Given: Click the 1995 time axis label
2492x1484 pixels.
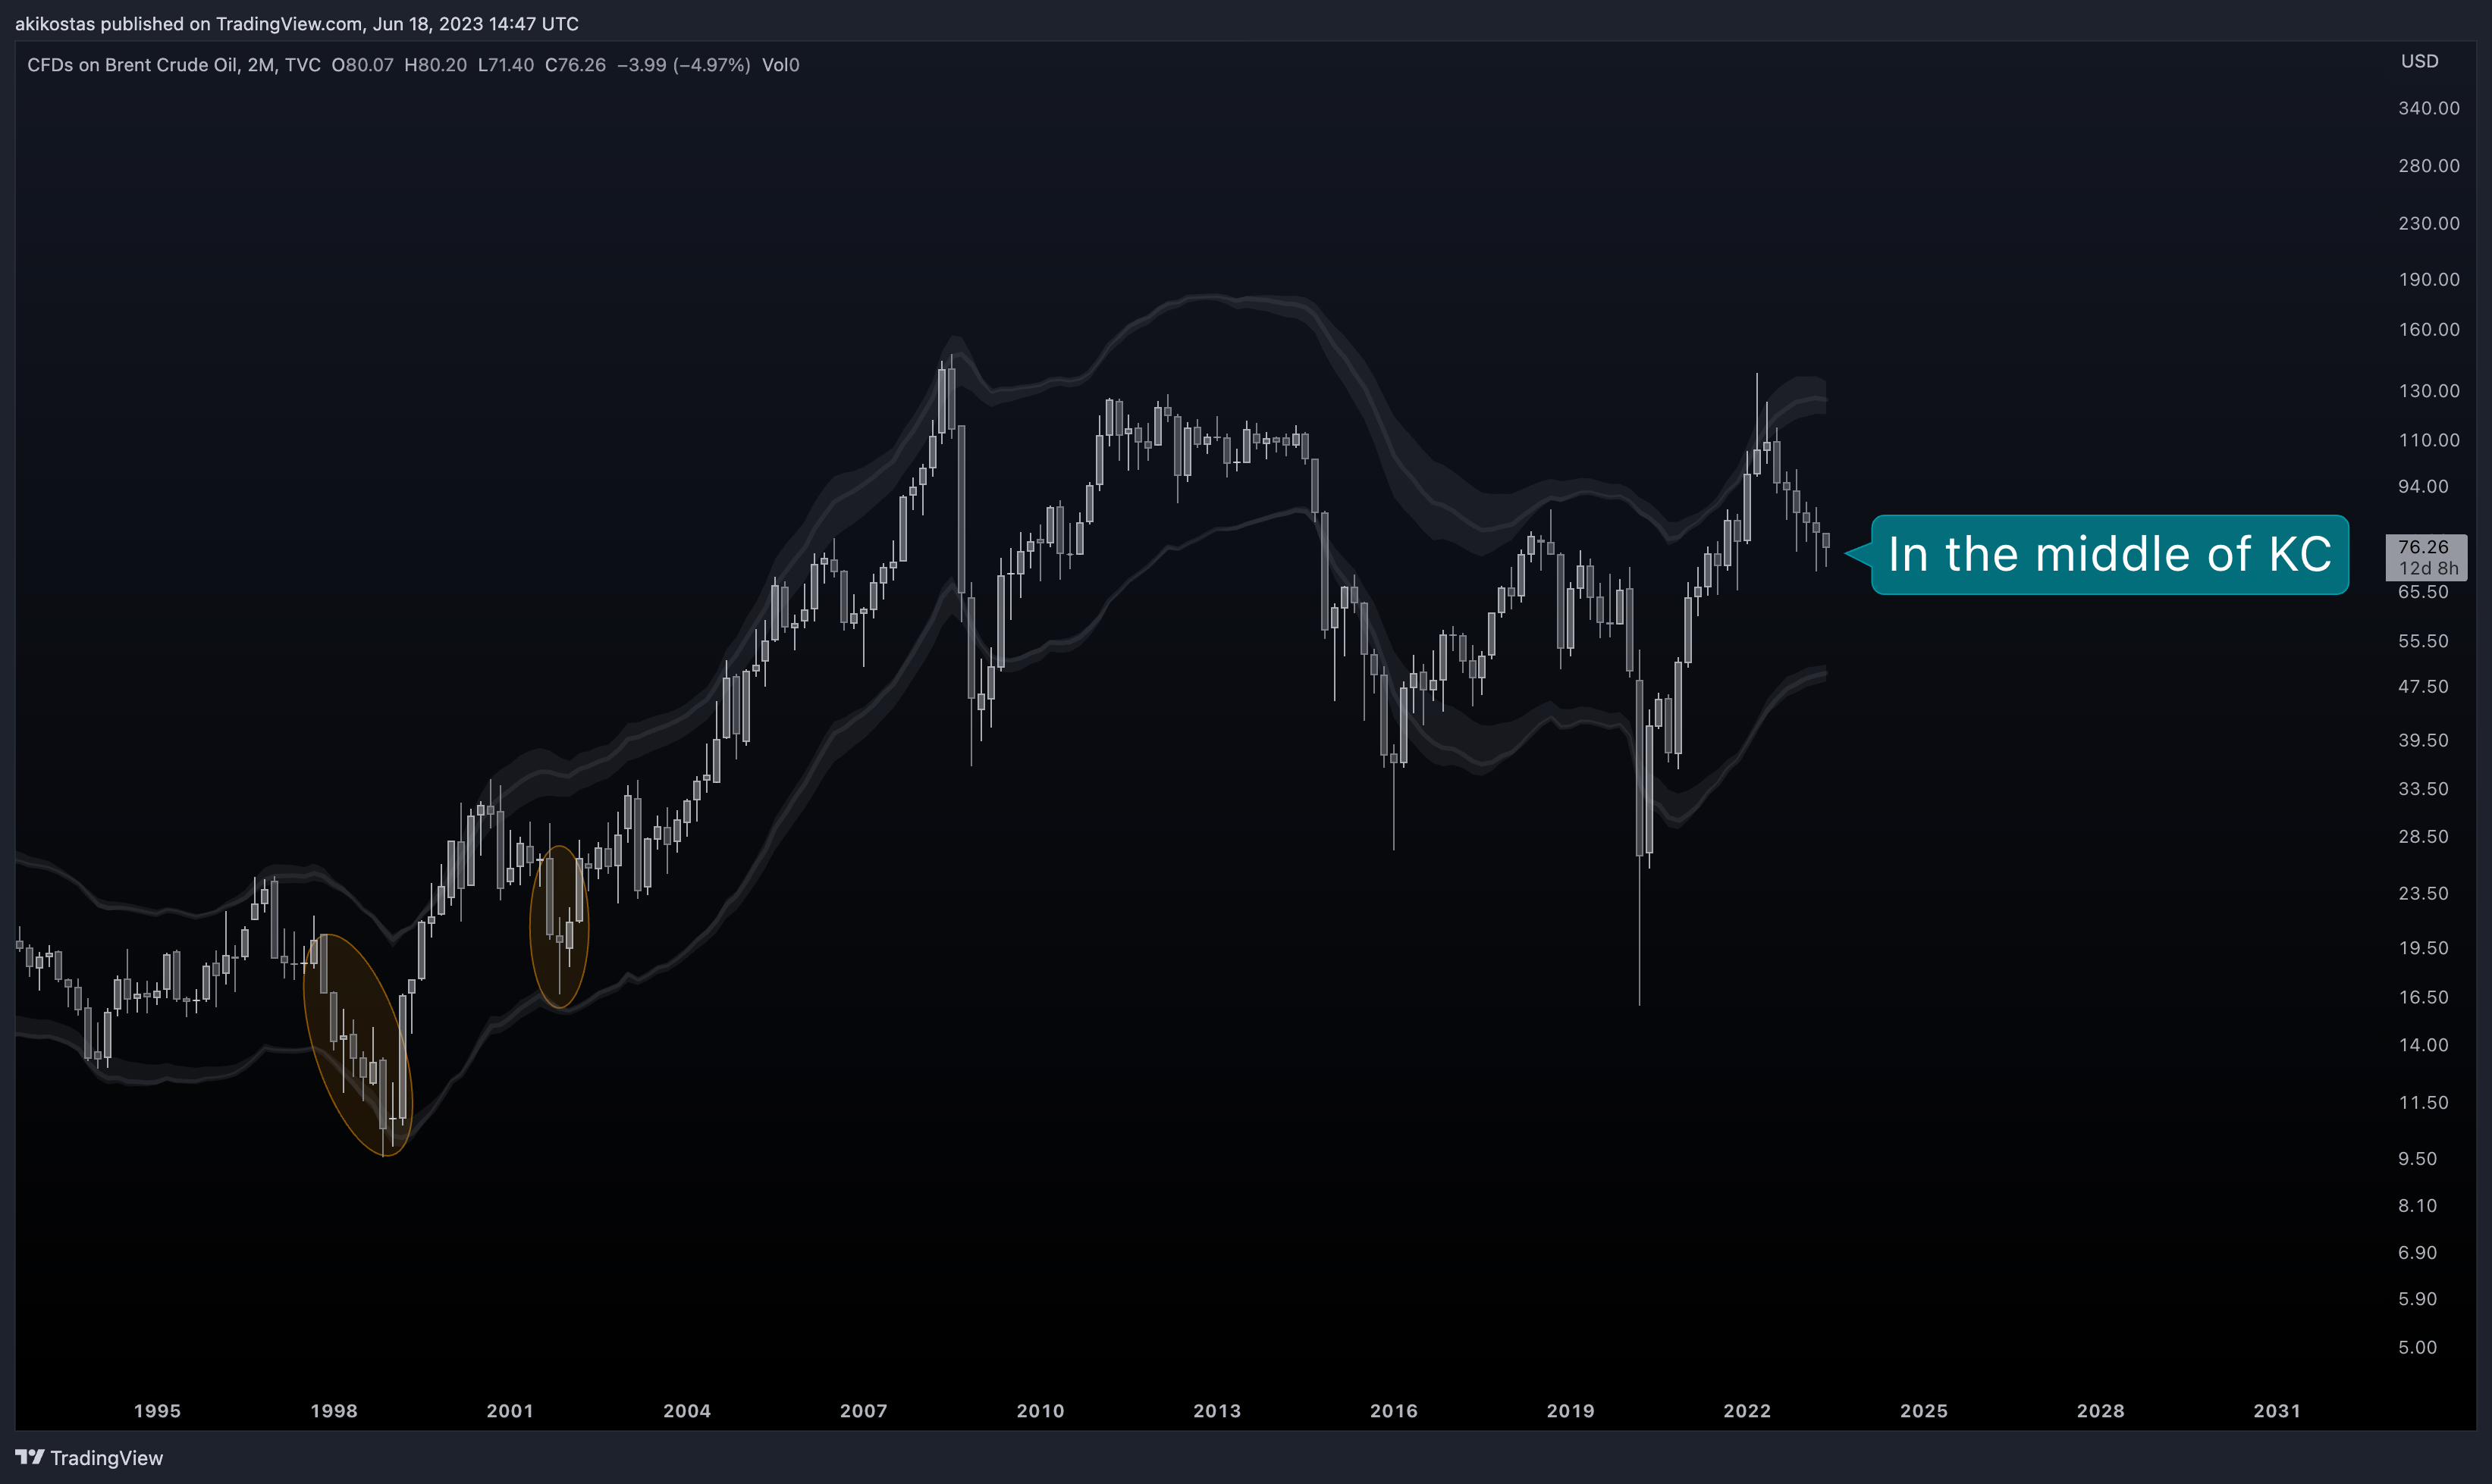Looking at the screenshot, I should point(157,1411).
